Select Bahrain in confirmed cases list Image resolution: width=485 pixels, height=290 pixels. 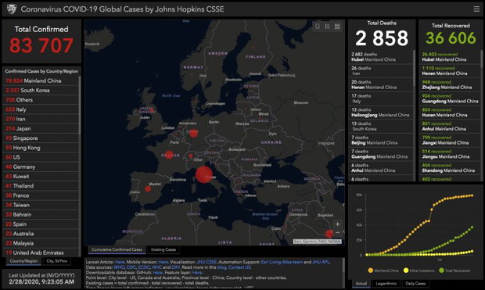[41, 214]
